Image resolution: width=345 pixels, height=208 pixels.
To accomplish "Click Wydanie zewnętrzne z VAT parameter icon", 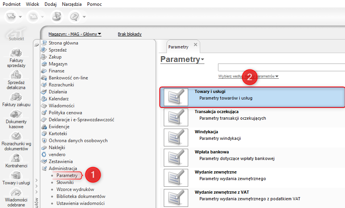I will pyautogui.click(x=176, y=198).
